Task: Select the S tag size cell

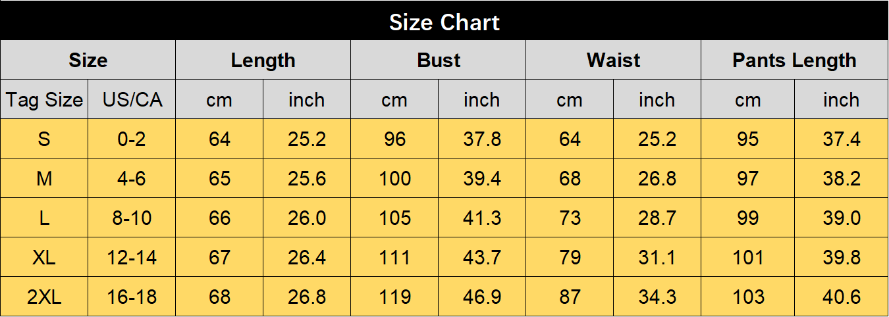Action: [44, 139]
